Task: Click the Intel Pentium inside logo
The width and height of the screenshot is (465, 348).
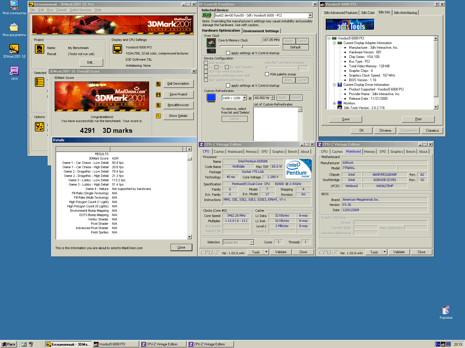Action: tap(298, 169)
